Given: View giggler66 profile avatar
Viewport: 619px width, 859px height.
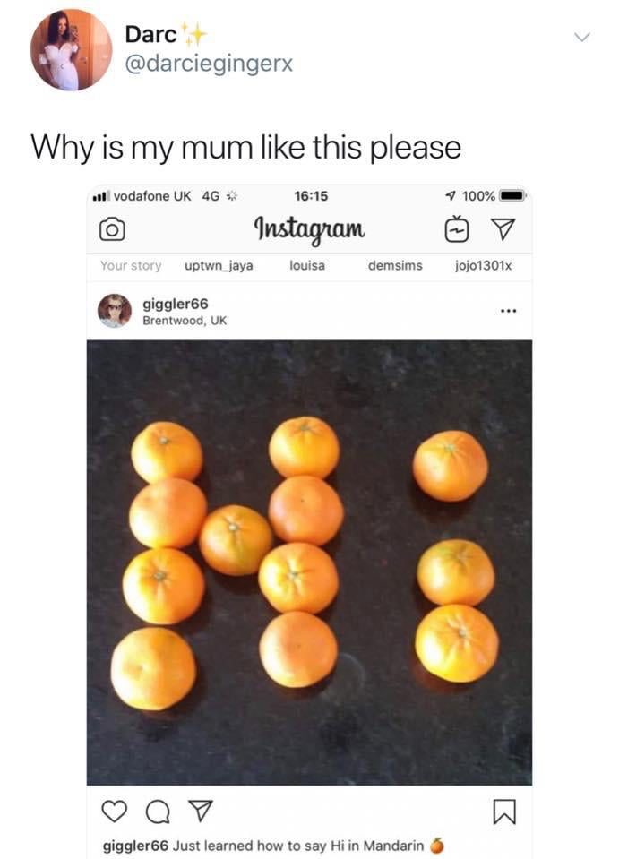Looking at the screenshot, I should click(115, 311).
